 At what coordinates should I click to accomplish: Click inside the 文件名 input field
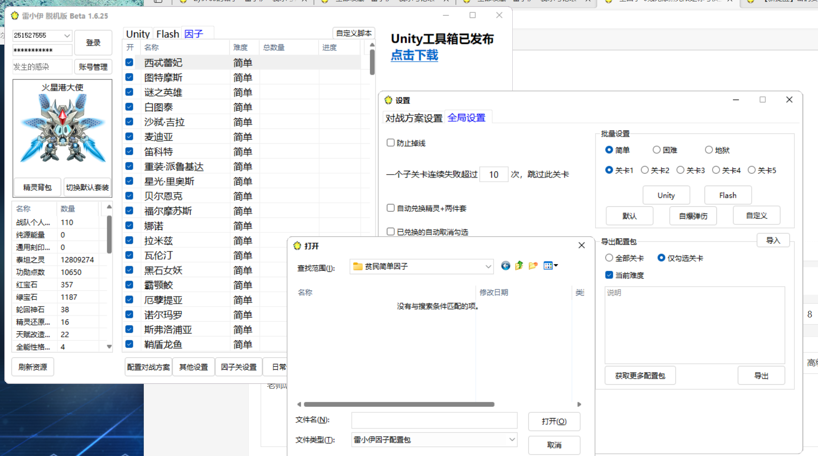[x=433, y=420]
